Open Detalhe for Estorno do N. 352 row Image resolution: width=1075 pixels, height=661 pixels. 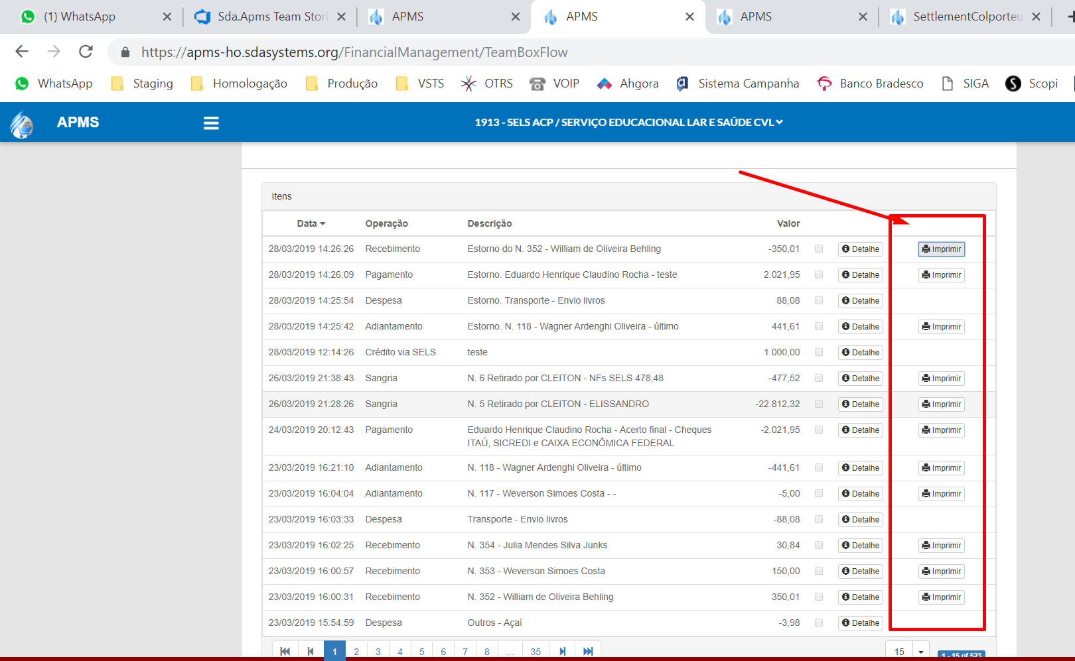pos(861,249)
